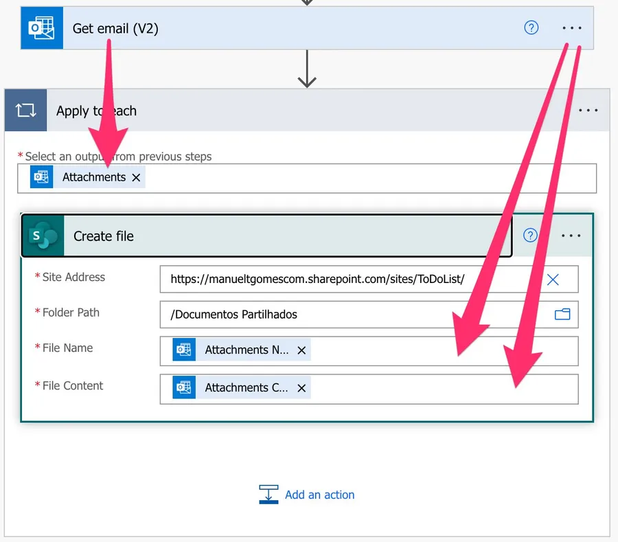
Task: Open the Apply to each ellipsis menu
Action: pyautogui.click(x=588, y=111)
